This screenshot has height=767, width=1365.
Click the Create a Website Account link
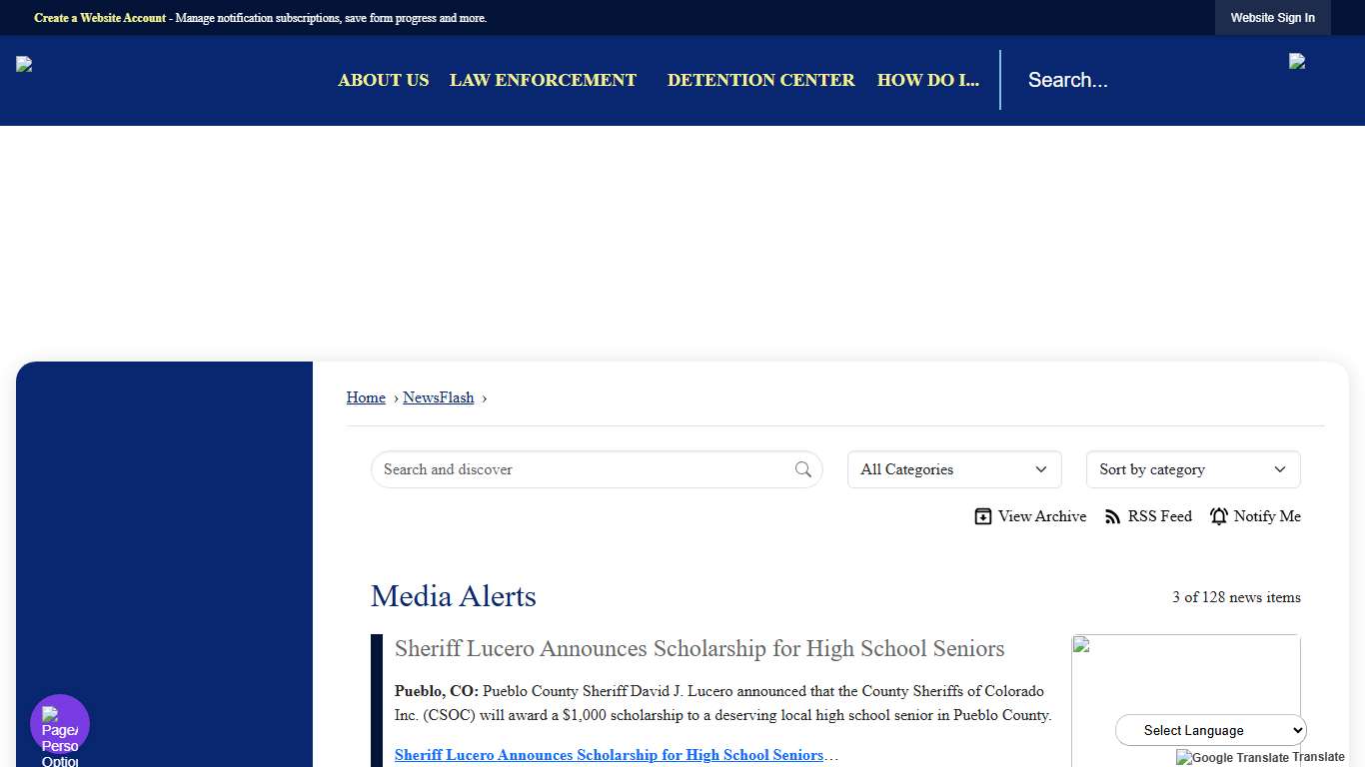(100, 18)
